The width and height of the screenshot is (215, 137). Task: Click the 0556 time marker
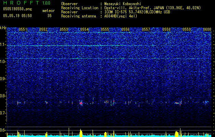(x=125, y=29)
